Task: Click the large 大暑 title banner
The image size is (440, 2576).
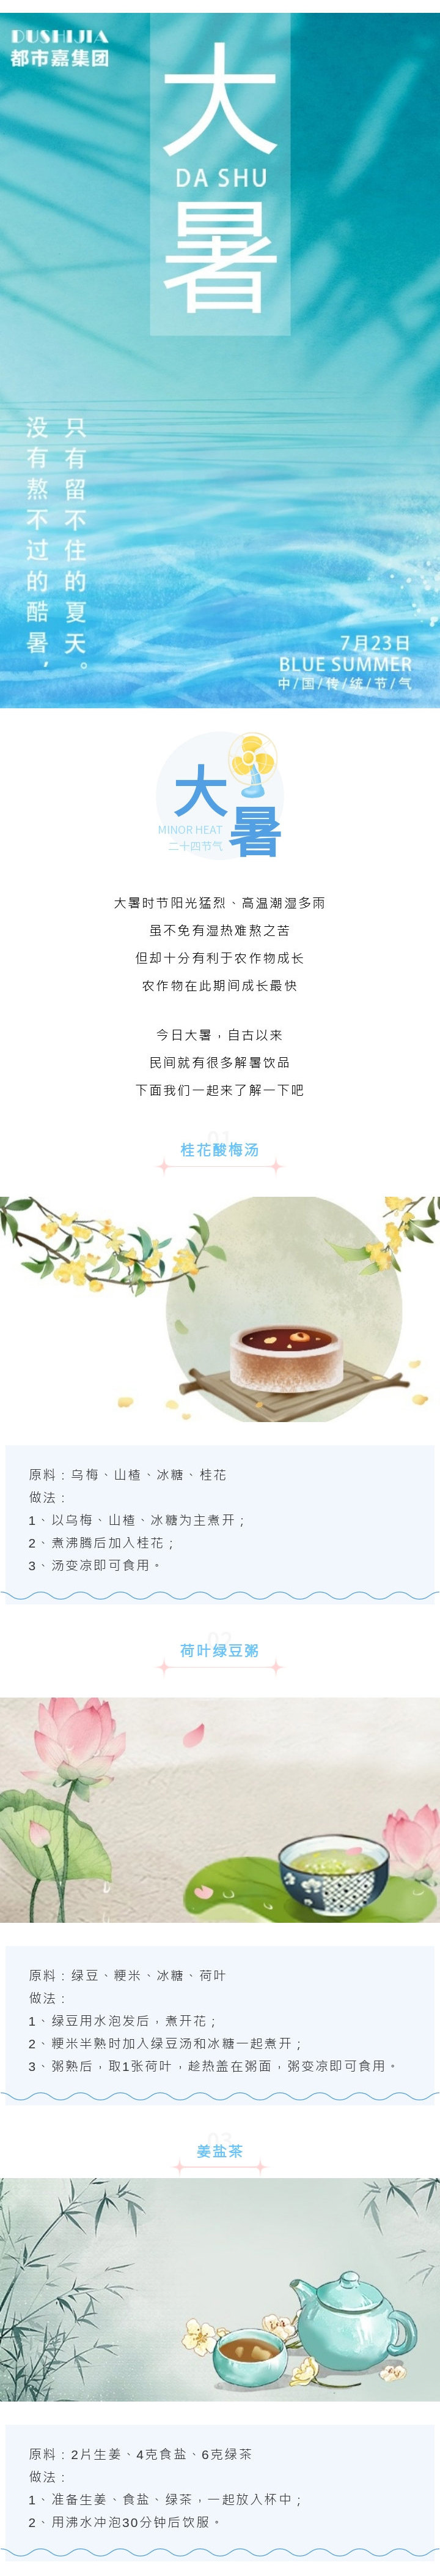Action: pyautogui.click(x=219, y=175)
